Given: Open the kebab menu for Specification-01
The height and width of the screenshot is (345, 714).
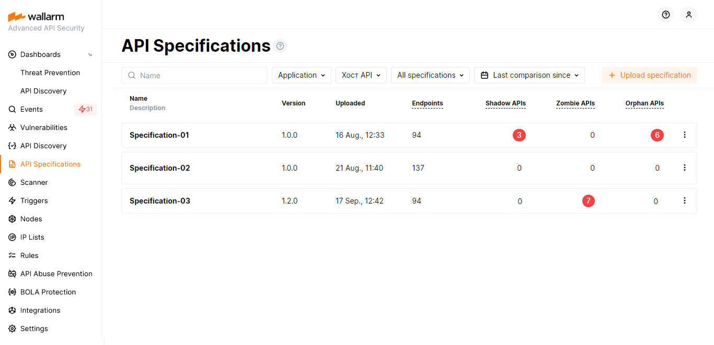Looking at the screenshot, I should (685, 135).
